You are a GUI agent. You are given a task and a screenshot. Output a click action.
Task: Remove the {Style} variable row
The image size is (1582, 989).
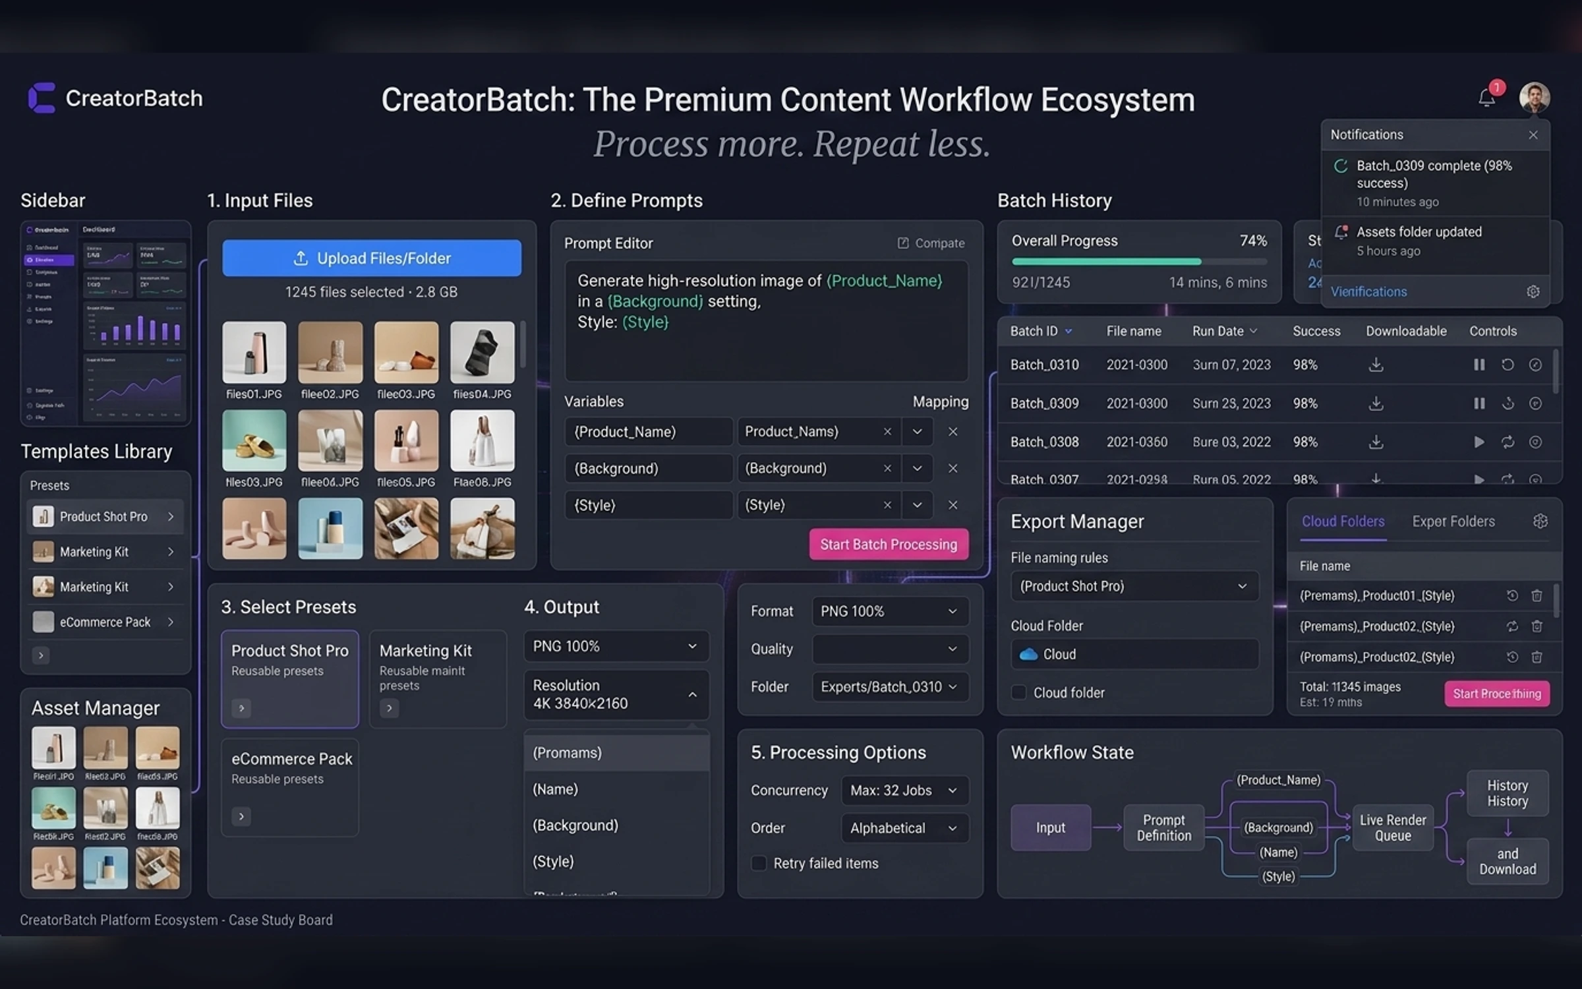pos(952,505)
